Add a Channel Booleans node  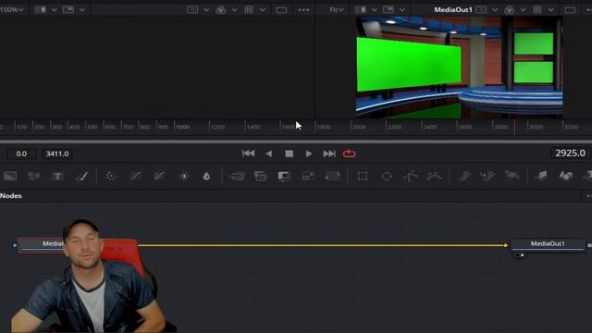[261, 176]
